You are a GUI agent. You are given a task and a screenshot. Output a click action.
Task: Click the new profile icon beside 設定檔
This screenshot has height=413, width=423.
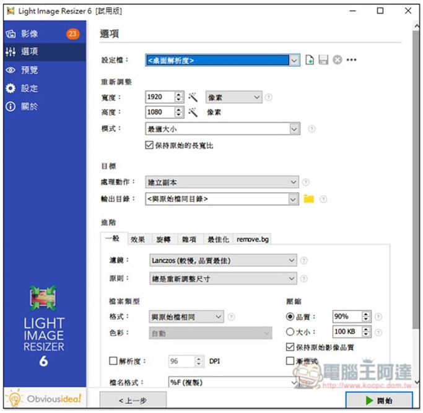[310, 60]
